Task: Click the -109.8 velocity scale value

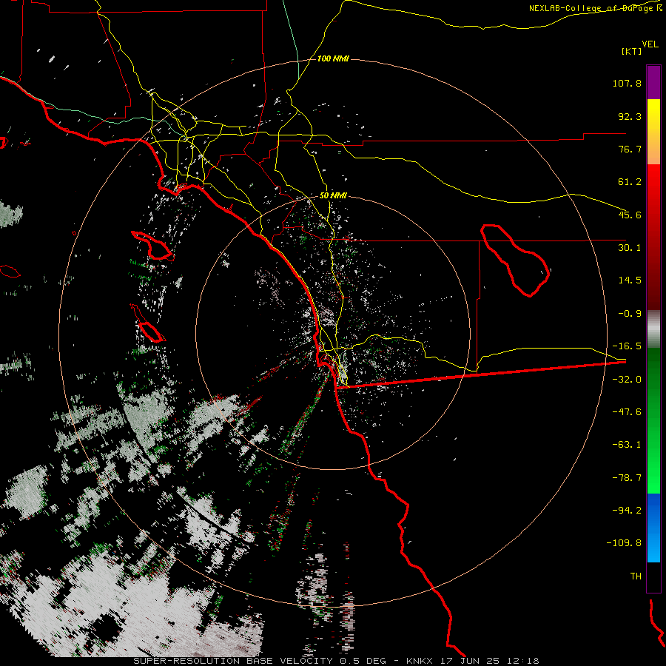Action: tap(624, 543)
